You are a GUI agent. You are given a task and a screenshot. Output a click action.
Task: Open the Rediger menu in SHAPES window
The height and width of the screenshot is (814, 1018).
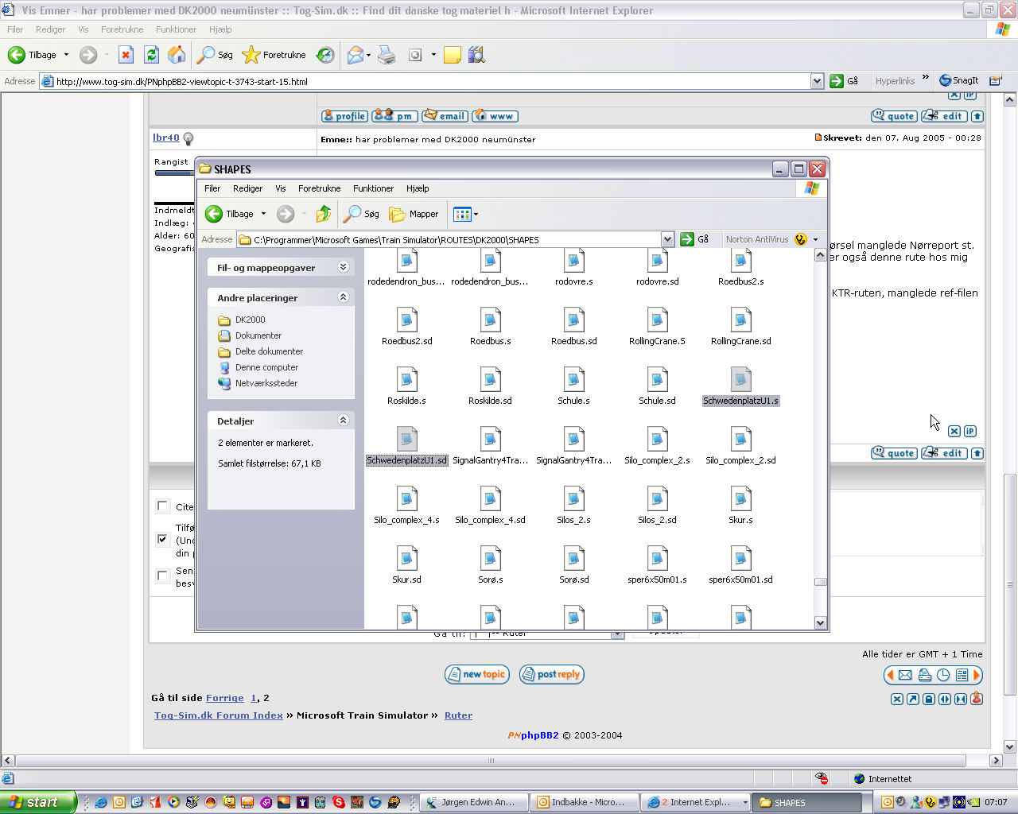[247, 188]
